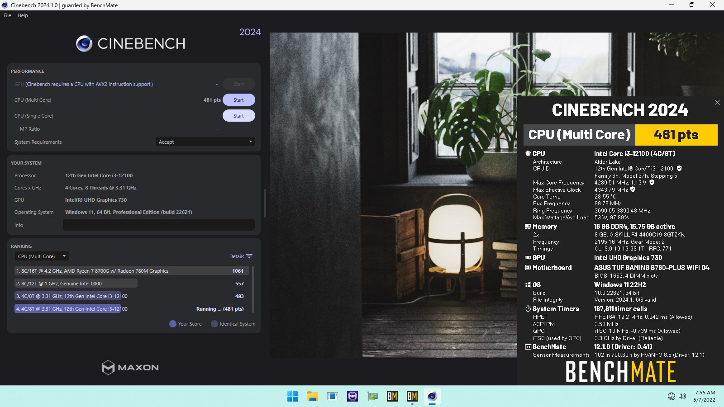Click the Max Core Frequency verified shield
The height and width of the screenshot is (407, 724).
click(652, 182)
